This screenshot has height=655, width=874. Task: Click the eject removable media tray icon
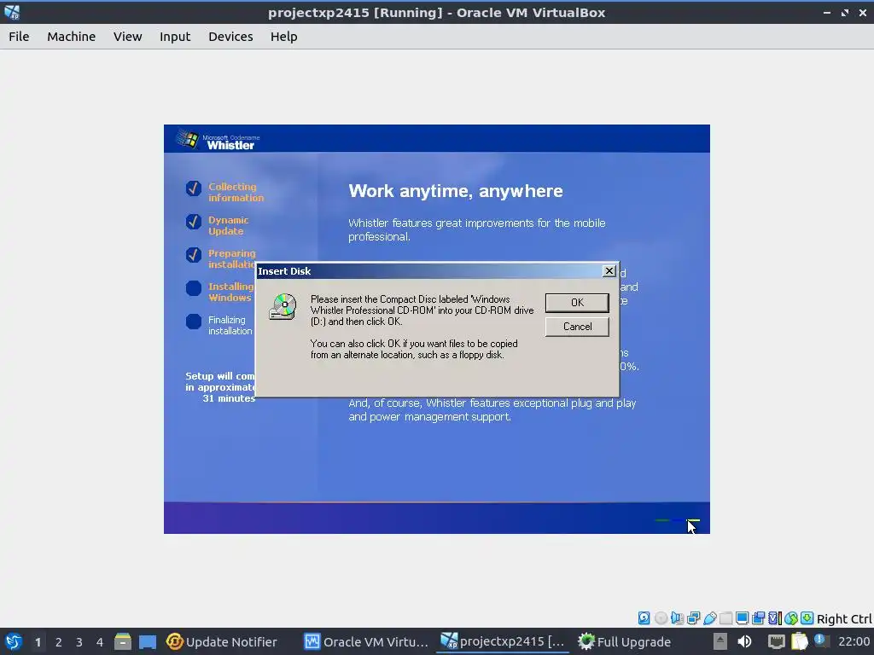[720, 641]
